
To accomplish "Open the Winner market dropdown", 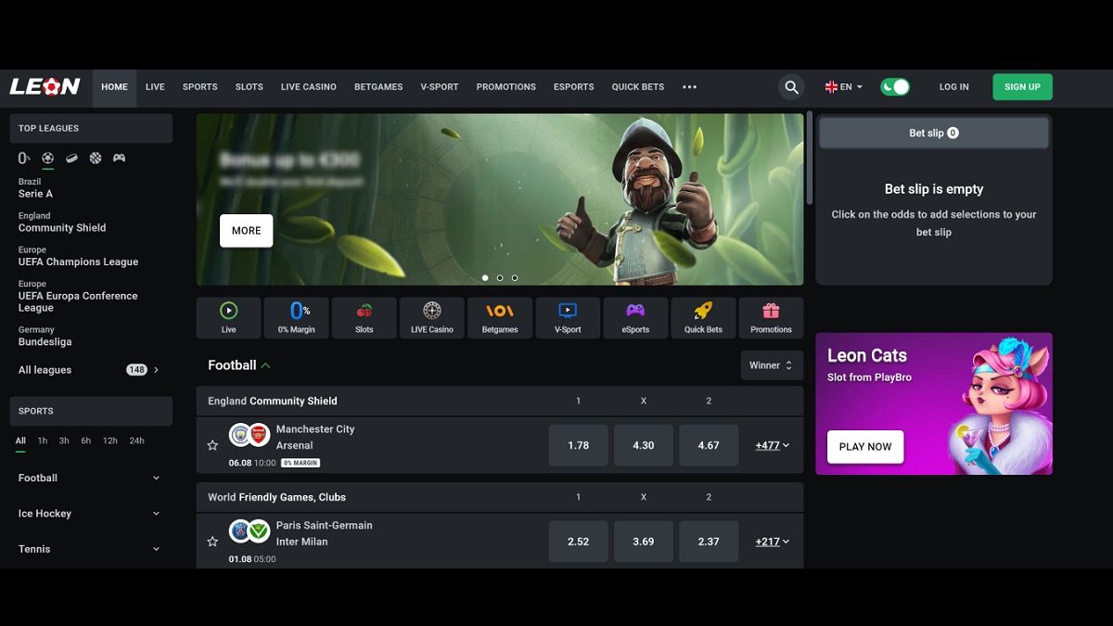I will click(771, 365).
